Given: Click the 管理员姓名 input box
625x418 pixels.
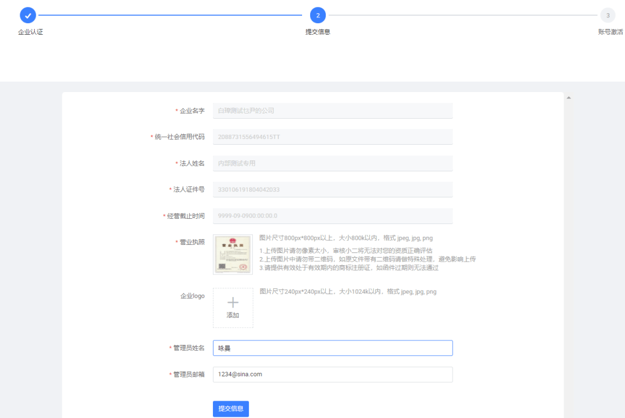Looking at the screenshot, I should pos(333,348).
